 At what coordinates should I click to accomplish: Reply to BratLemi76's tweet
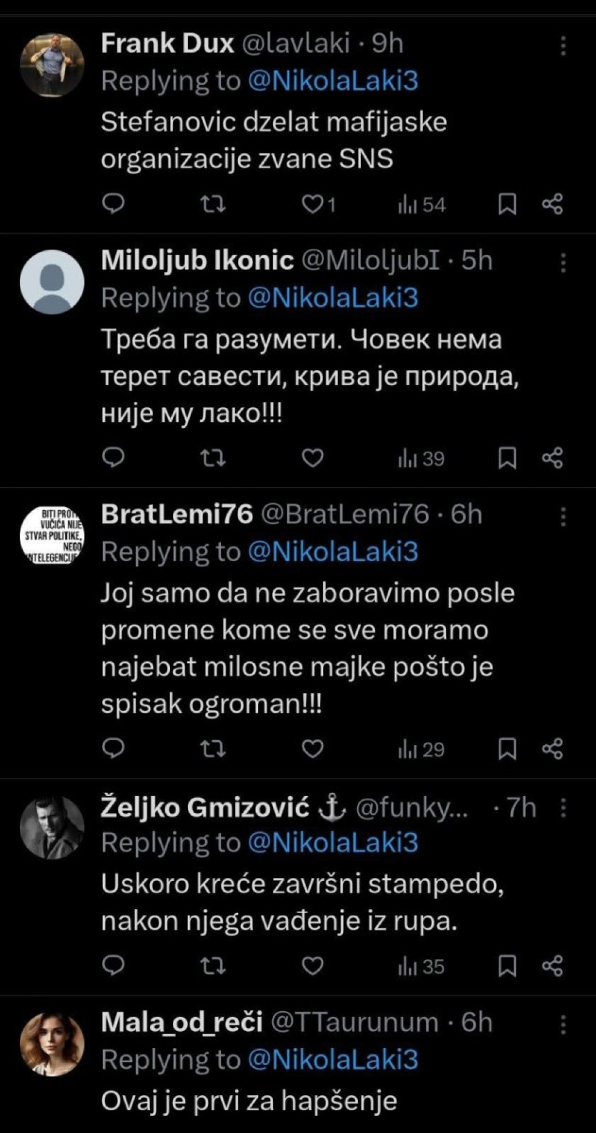click(113, 749)
